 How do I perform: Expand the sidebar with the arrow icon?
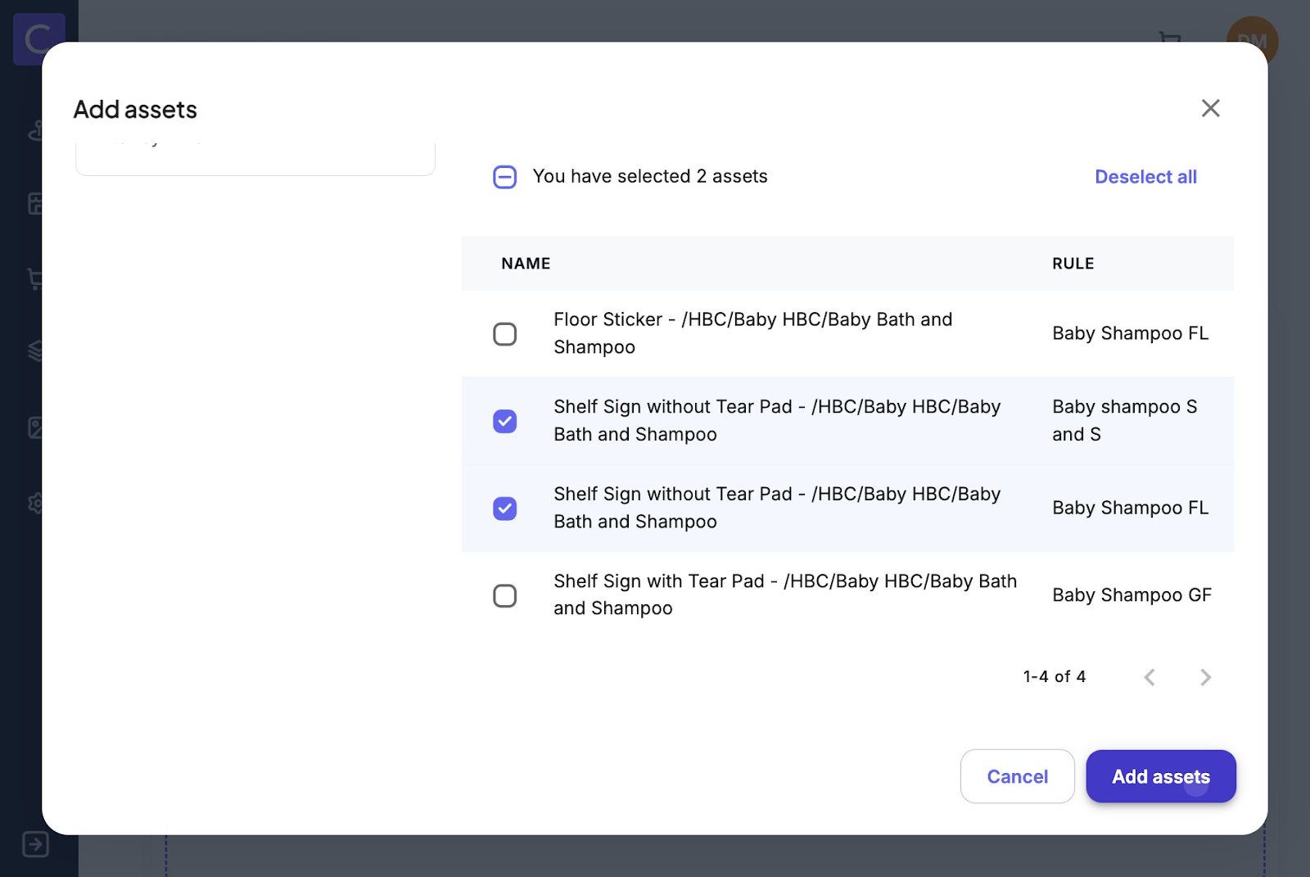(x=36, y=844)
